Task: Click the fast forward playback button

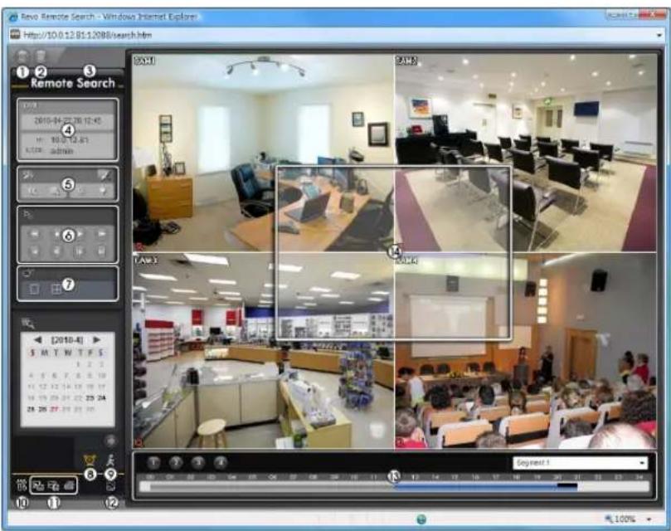Action: pyautogui.click(x=102, y=234)
